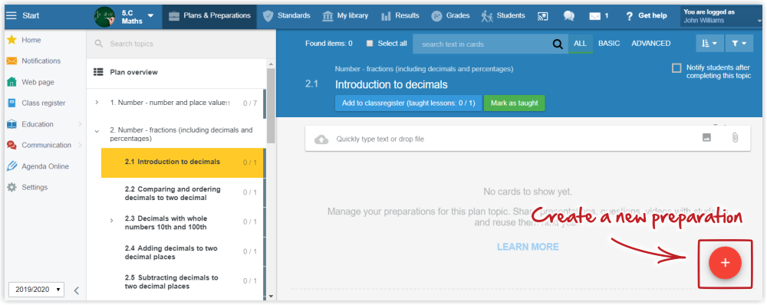The height and width of the screenshot is (305, 767).
Task: Open the My library tab
Action: click(345, 15)
